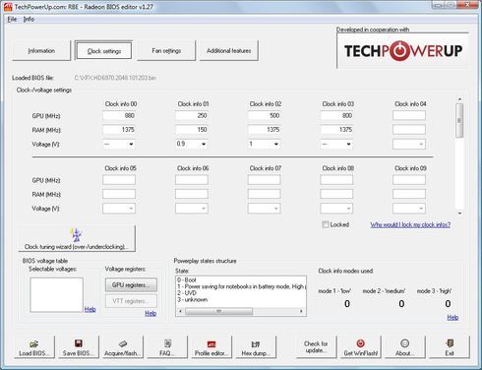
Task: Click the Selectable voltages list box
Action: click(x=56, y=295)
